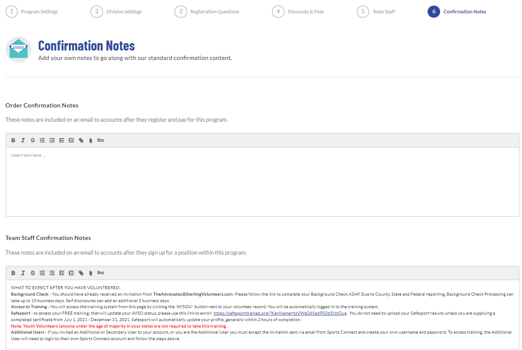
Task: Increase indent in Team Staff Notes toolbar
Action: [71, 273]
